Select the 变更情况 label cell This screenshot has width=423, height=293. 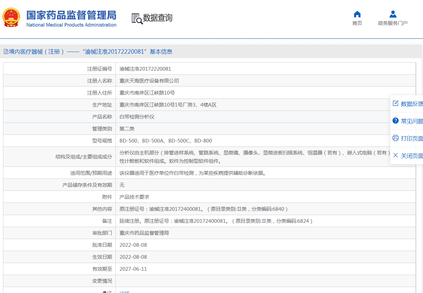pos(60,281)
